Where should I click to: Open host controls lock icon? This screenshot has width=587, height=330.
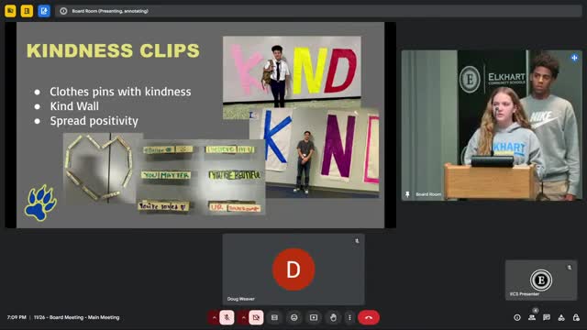(x=576, y=318)
